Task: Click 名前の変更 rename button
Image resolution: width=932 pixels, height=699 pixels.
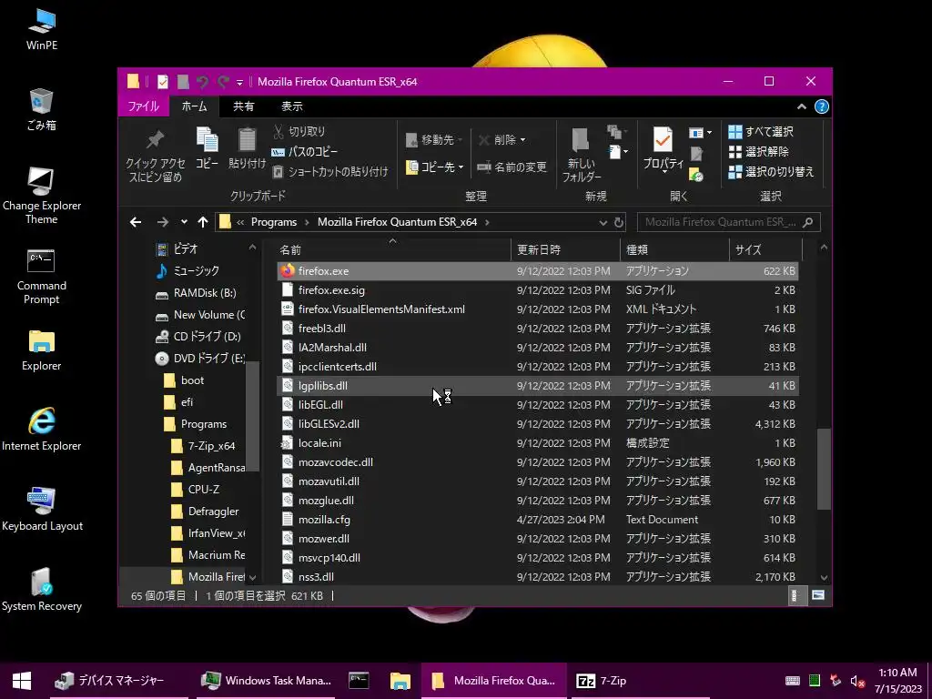Action: pos(512,167)
